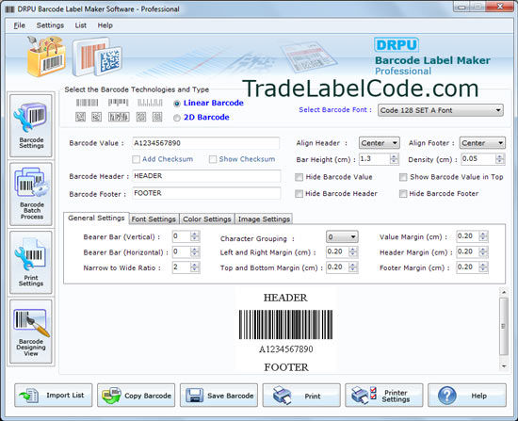Tick Hide Barcode Value checkbox
The image size is (518, 421).
point(299,177)
